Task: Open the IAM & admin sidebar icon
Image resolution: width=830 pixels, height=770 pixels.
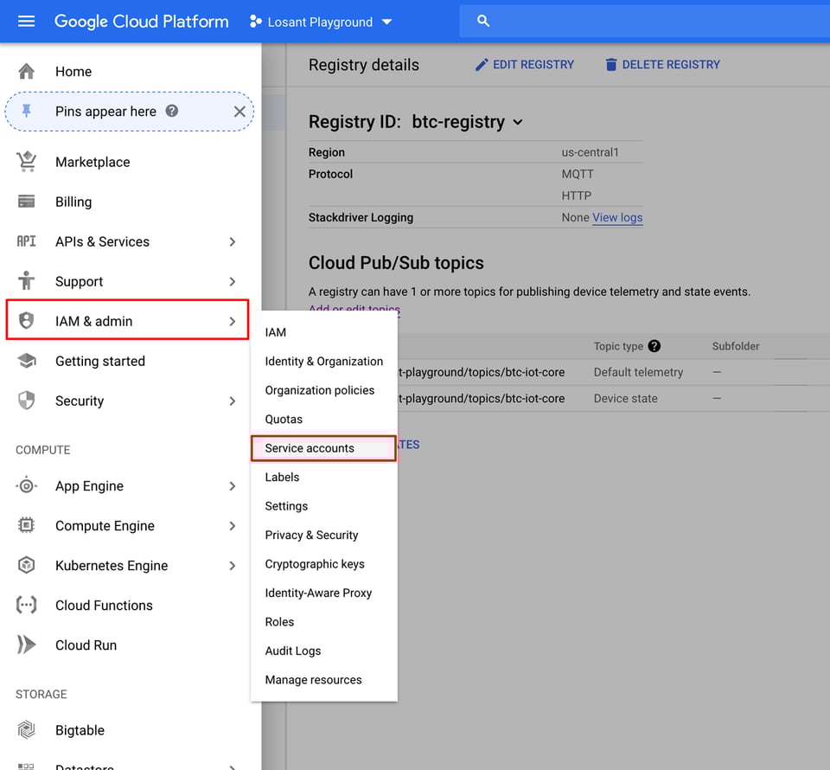Action: (x=27, y=320)
